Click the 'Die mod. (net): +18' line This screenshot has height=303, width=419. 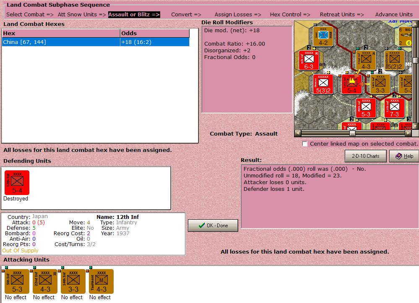(x=232, y=31)
